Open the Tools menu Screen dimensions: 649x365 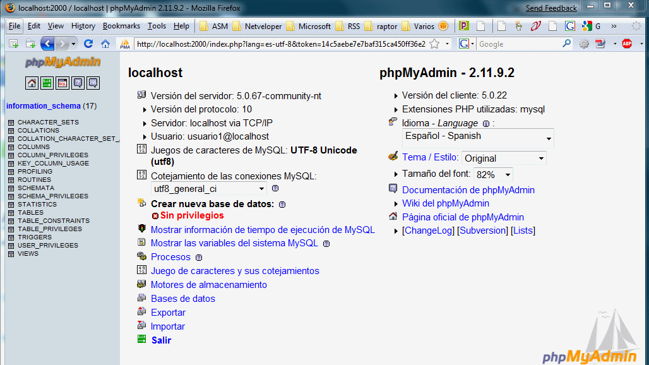(157, 26)
